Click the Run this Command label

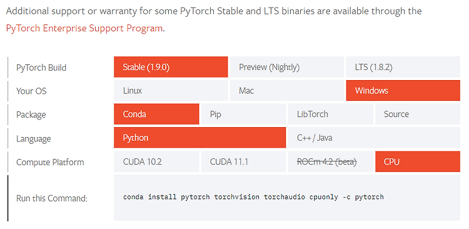[52, 198]
